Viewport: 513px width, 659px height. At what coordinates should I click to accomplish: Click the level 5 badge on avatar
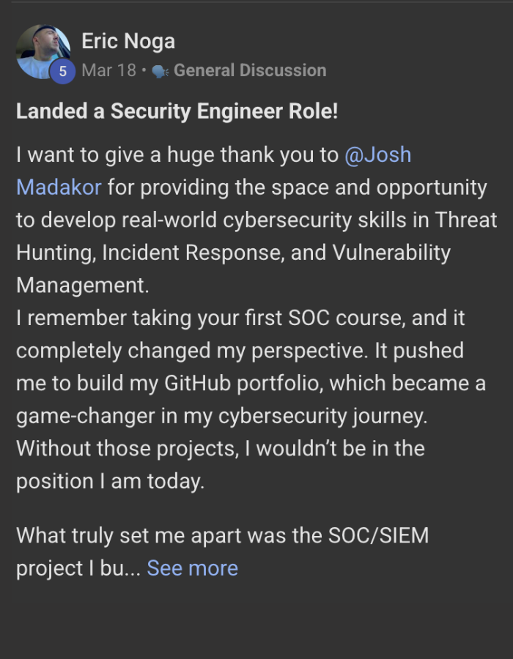(62, 71)
